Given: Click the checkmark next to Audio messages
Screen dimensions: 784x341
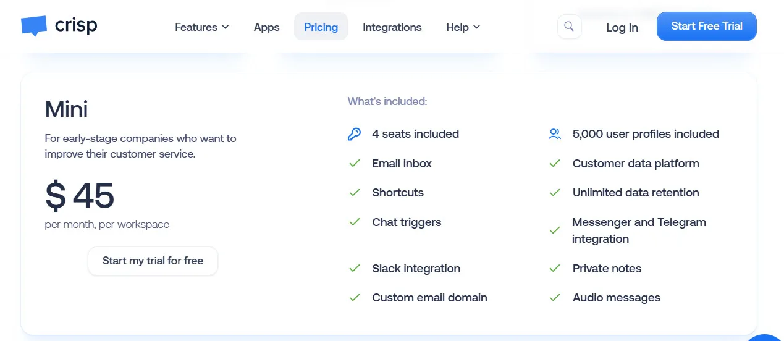Looking at the screenshot, I should point(555,298).
